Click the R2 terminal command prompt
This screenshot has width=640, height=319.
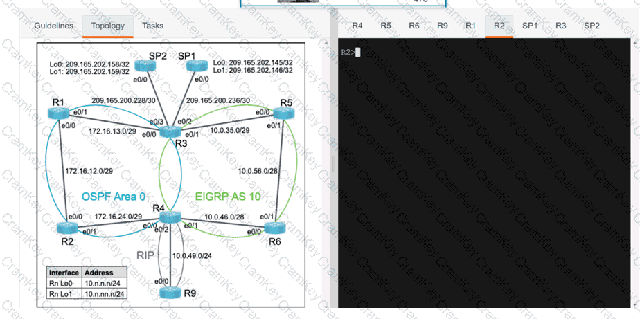357,52
